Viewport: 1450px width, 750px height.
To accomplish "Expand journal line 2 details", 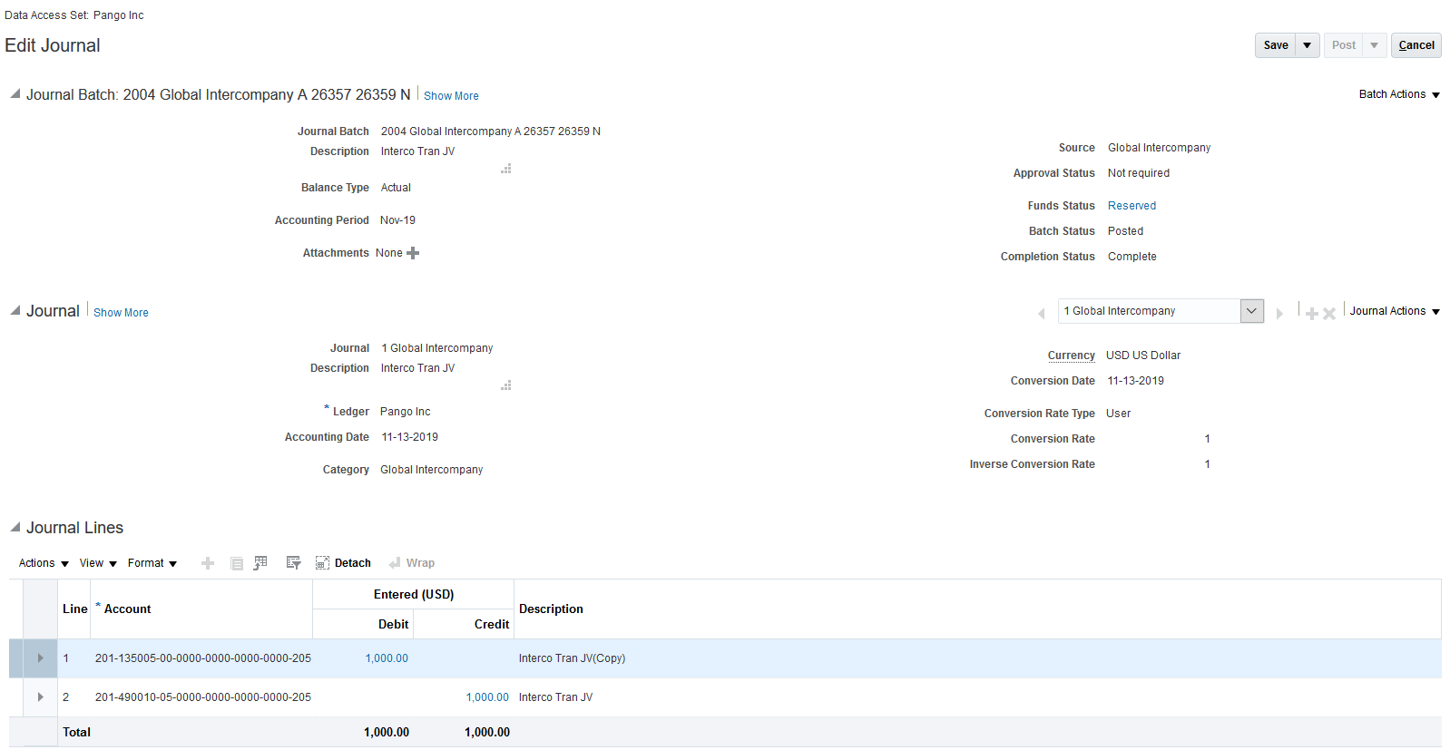I will [x=40, y=697].
